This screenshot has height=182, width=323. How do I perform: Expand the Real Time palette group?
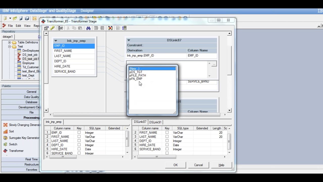click(x=20, y=159)
